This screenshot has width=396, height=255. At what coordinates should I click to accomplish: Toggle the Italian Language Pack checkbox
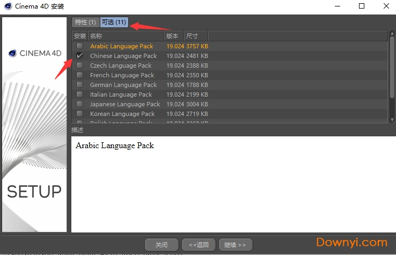pos(80,94)
